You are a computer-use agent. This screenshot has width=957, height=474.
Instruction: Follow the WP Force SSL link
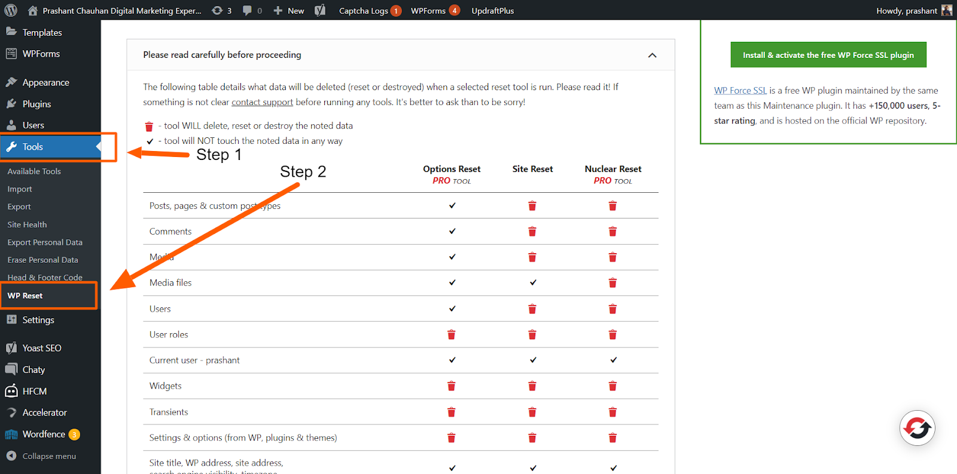coord(740,91)
